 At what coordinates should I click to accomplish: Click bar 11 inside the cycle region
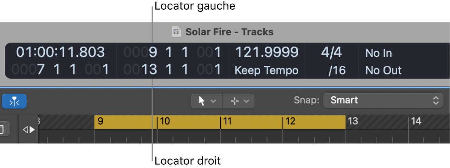click(227, 121)
